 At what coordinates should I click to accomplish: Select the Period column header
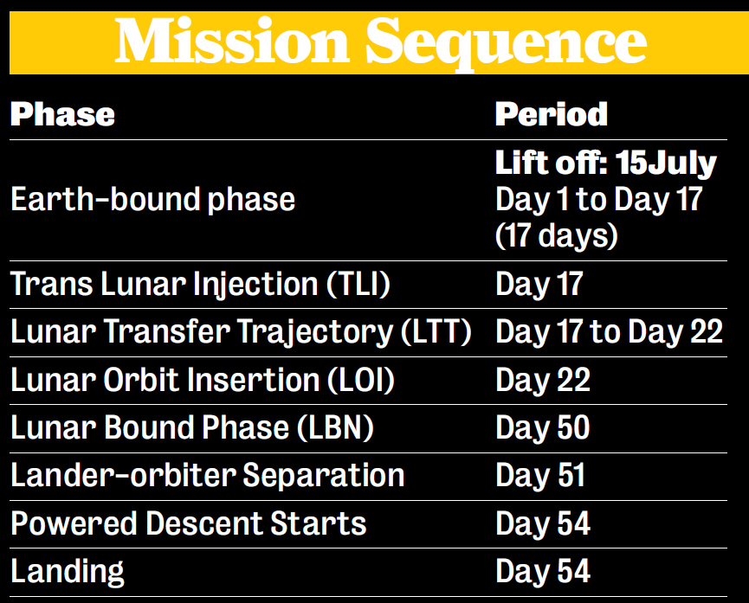coord(552,114)
